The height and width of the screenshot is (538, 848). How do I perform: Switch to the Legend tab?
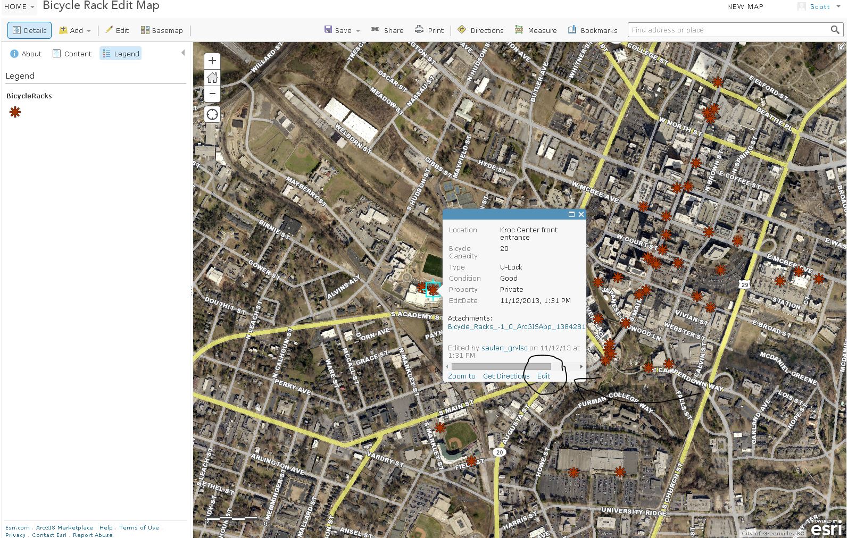121,54
